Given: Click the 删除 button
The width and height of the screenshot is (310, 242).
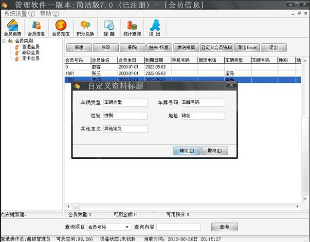Looking at the screenshot, I should click(132, 48).
